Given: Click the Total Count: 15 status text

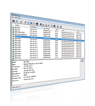Looking at the screenshot, I should (16, 87).
